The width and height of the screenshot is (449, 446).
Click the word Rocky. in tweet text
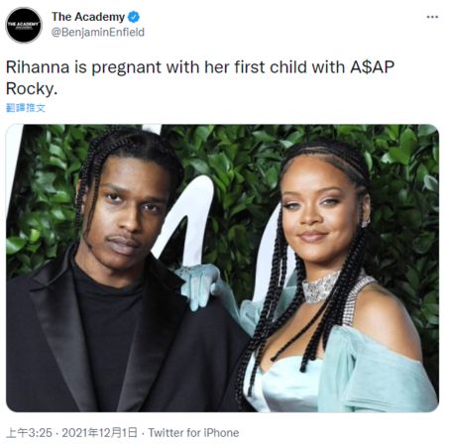pyautogui.click(x=32, y=88)
